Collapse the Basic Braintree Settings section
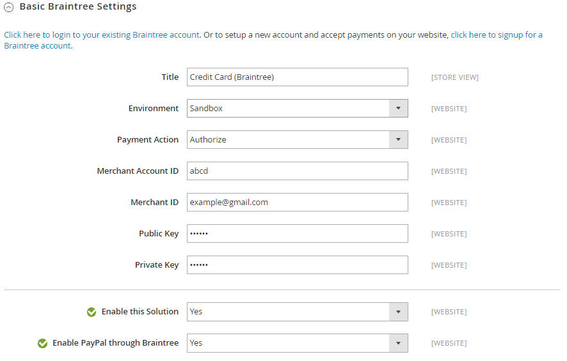567x361 pixels. coord(9,8)
